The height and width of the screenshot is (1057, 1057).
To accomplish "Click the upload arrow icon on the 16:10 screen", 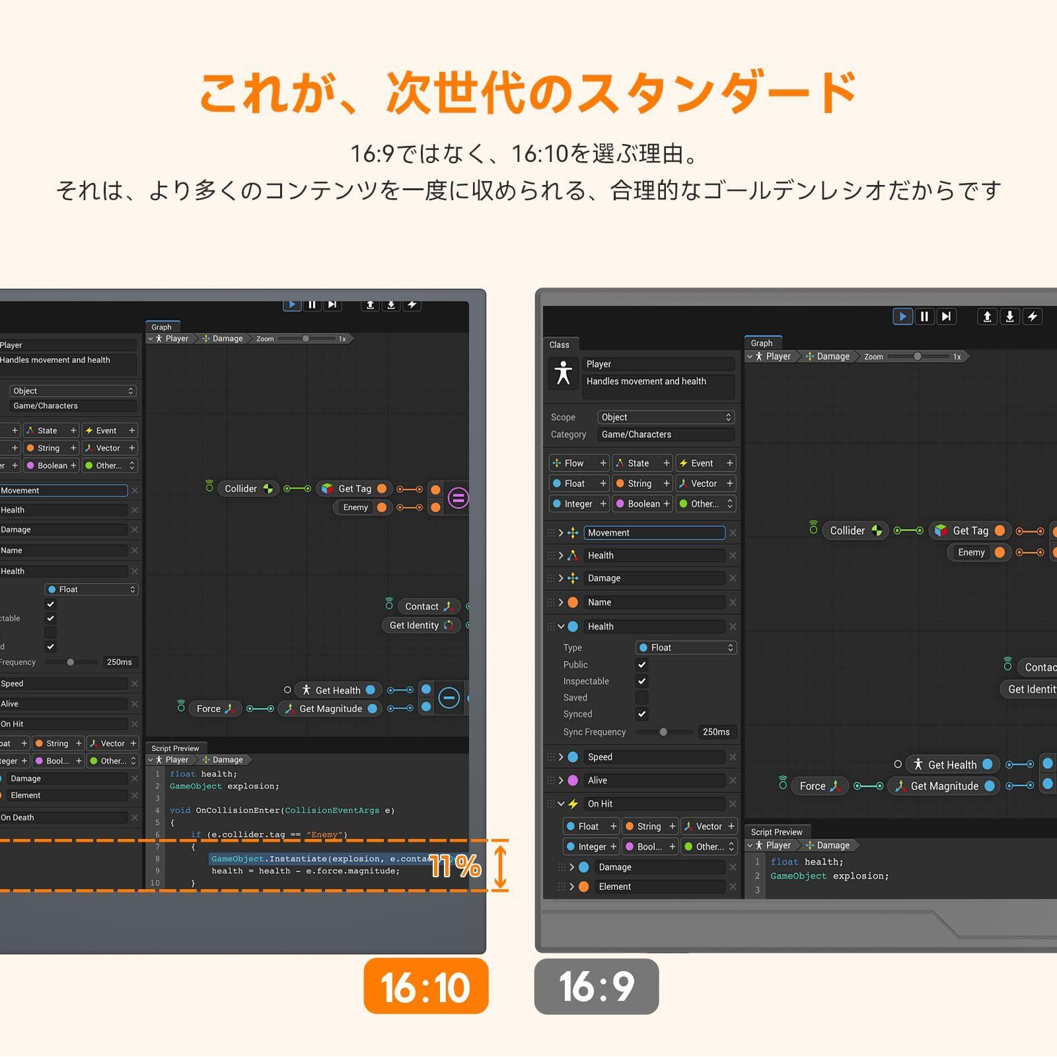I will pyautogui.click(x=370, y=304).
